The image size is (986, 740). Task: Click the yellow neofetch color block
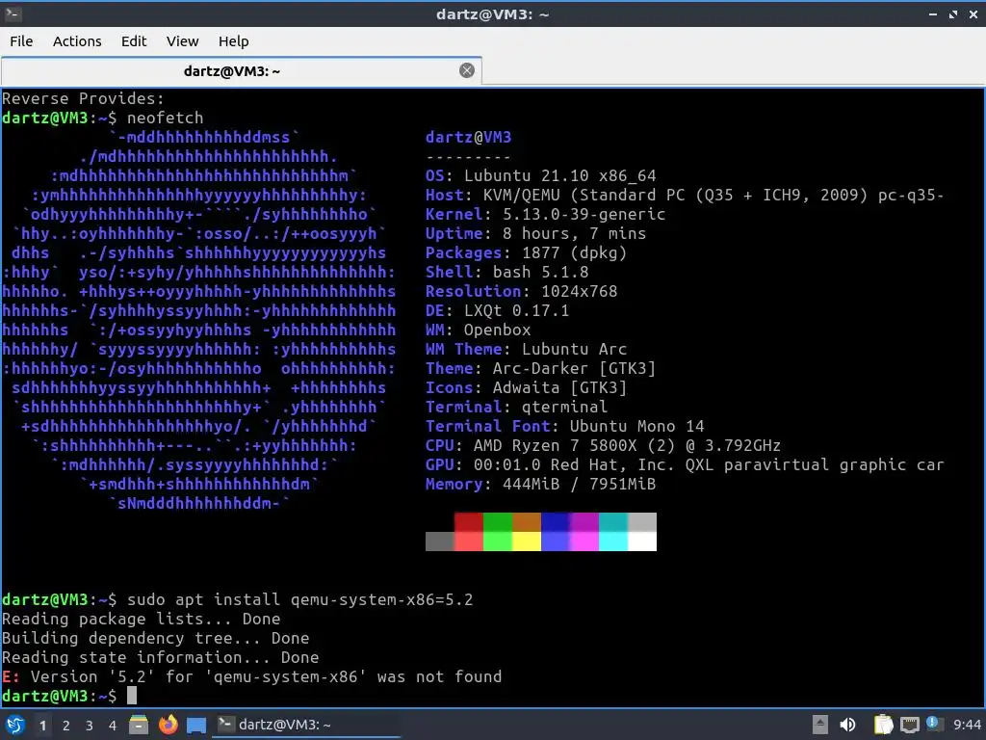(x=527, y=542)
